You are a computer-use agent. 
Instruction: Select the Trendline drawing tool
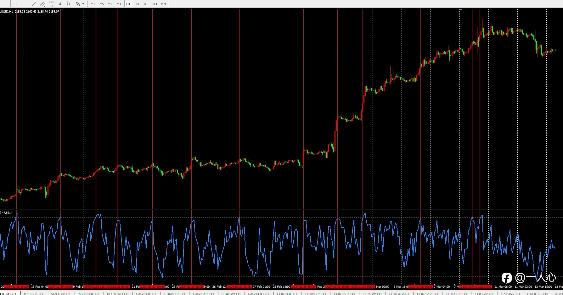point(34,4)
